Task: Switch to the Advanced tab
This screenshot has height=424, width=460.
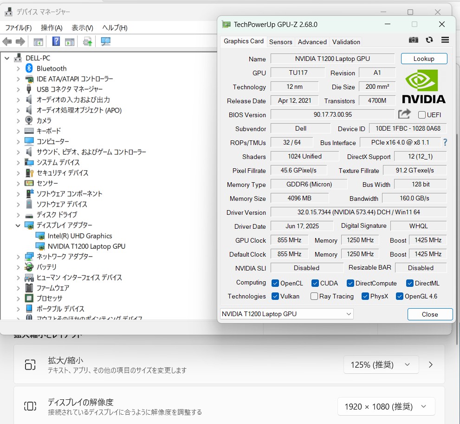Action: (x=312, y=42)
